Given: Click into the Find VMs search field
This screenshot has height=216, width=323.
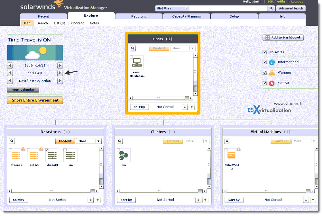Looking at the screenshot, I should [228, 8].
